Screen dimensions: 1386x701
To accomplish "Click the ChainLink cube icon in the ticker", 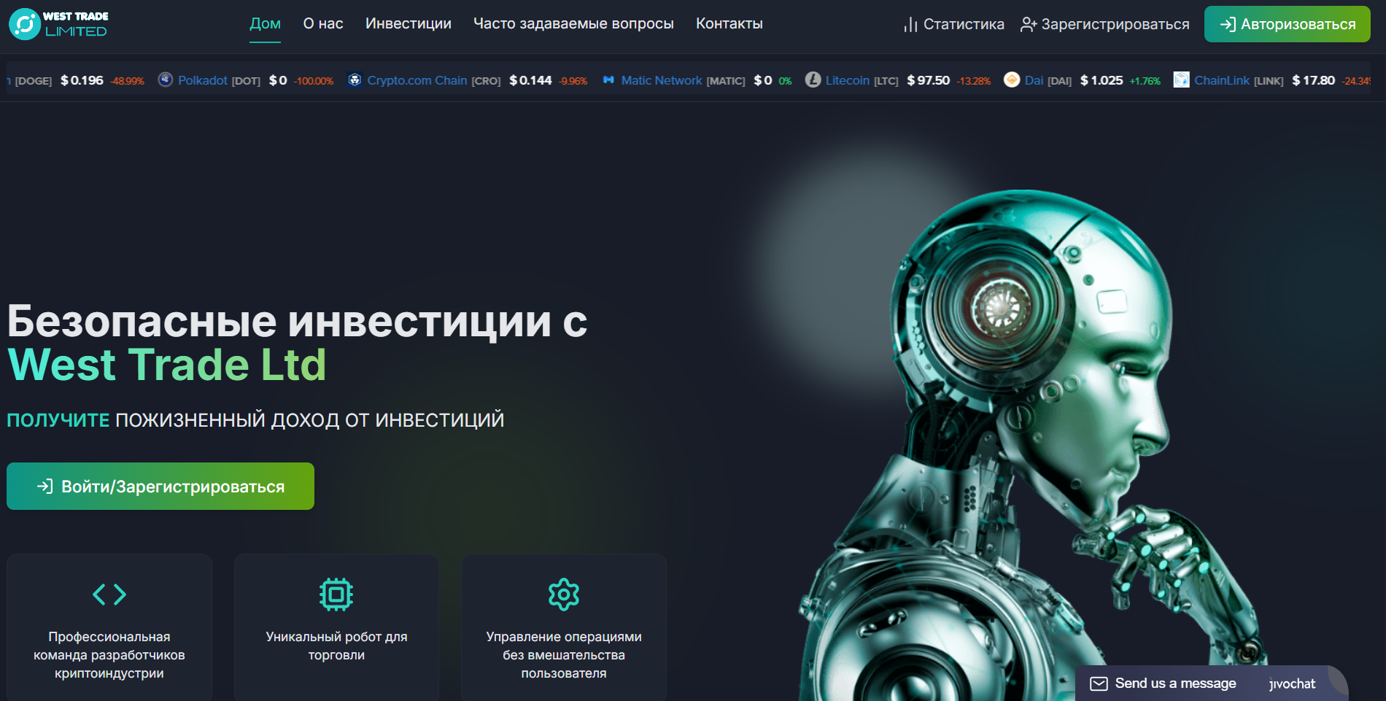I will pyautogui.click(x=1180, y=80).
